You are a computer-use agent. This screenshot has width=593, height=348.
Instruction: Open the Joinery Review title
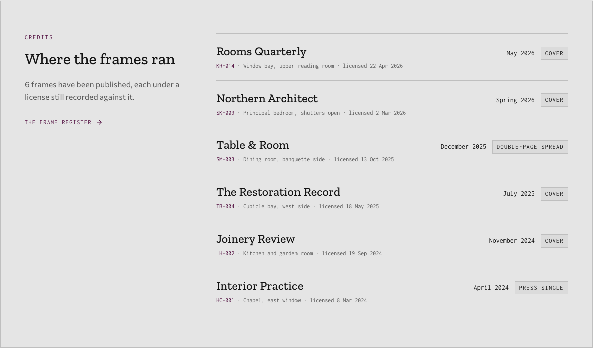(255, 239)
